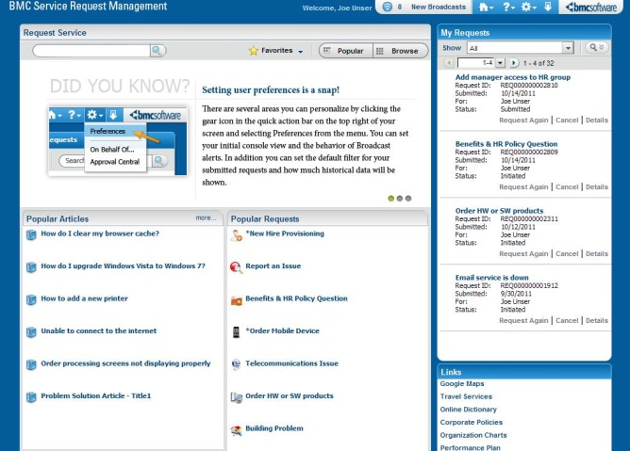Click the Report an Issue request icon
630x451 pixels.
pos(236,267)
